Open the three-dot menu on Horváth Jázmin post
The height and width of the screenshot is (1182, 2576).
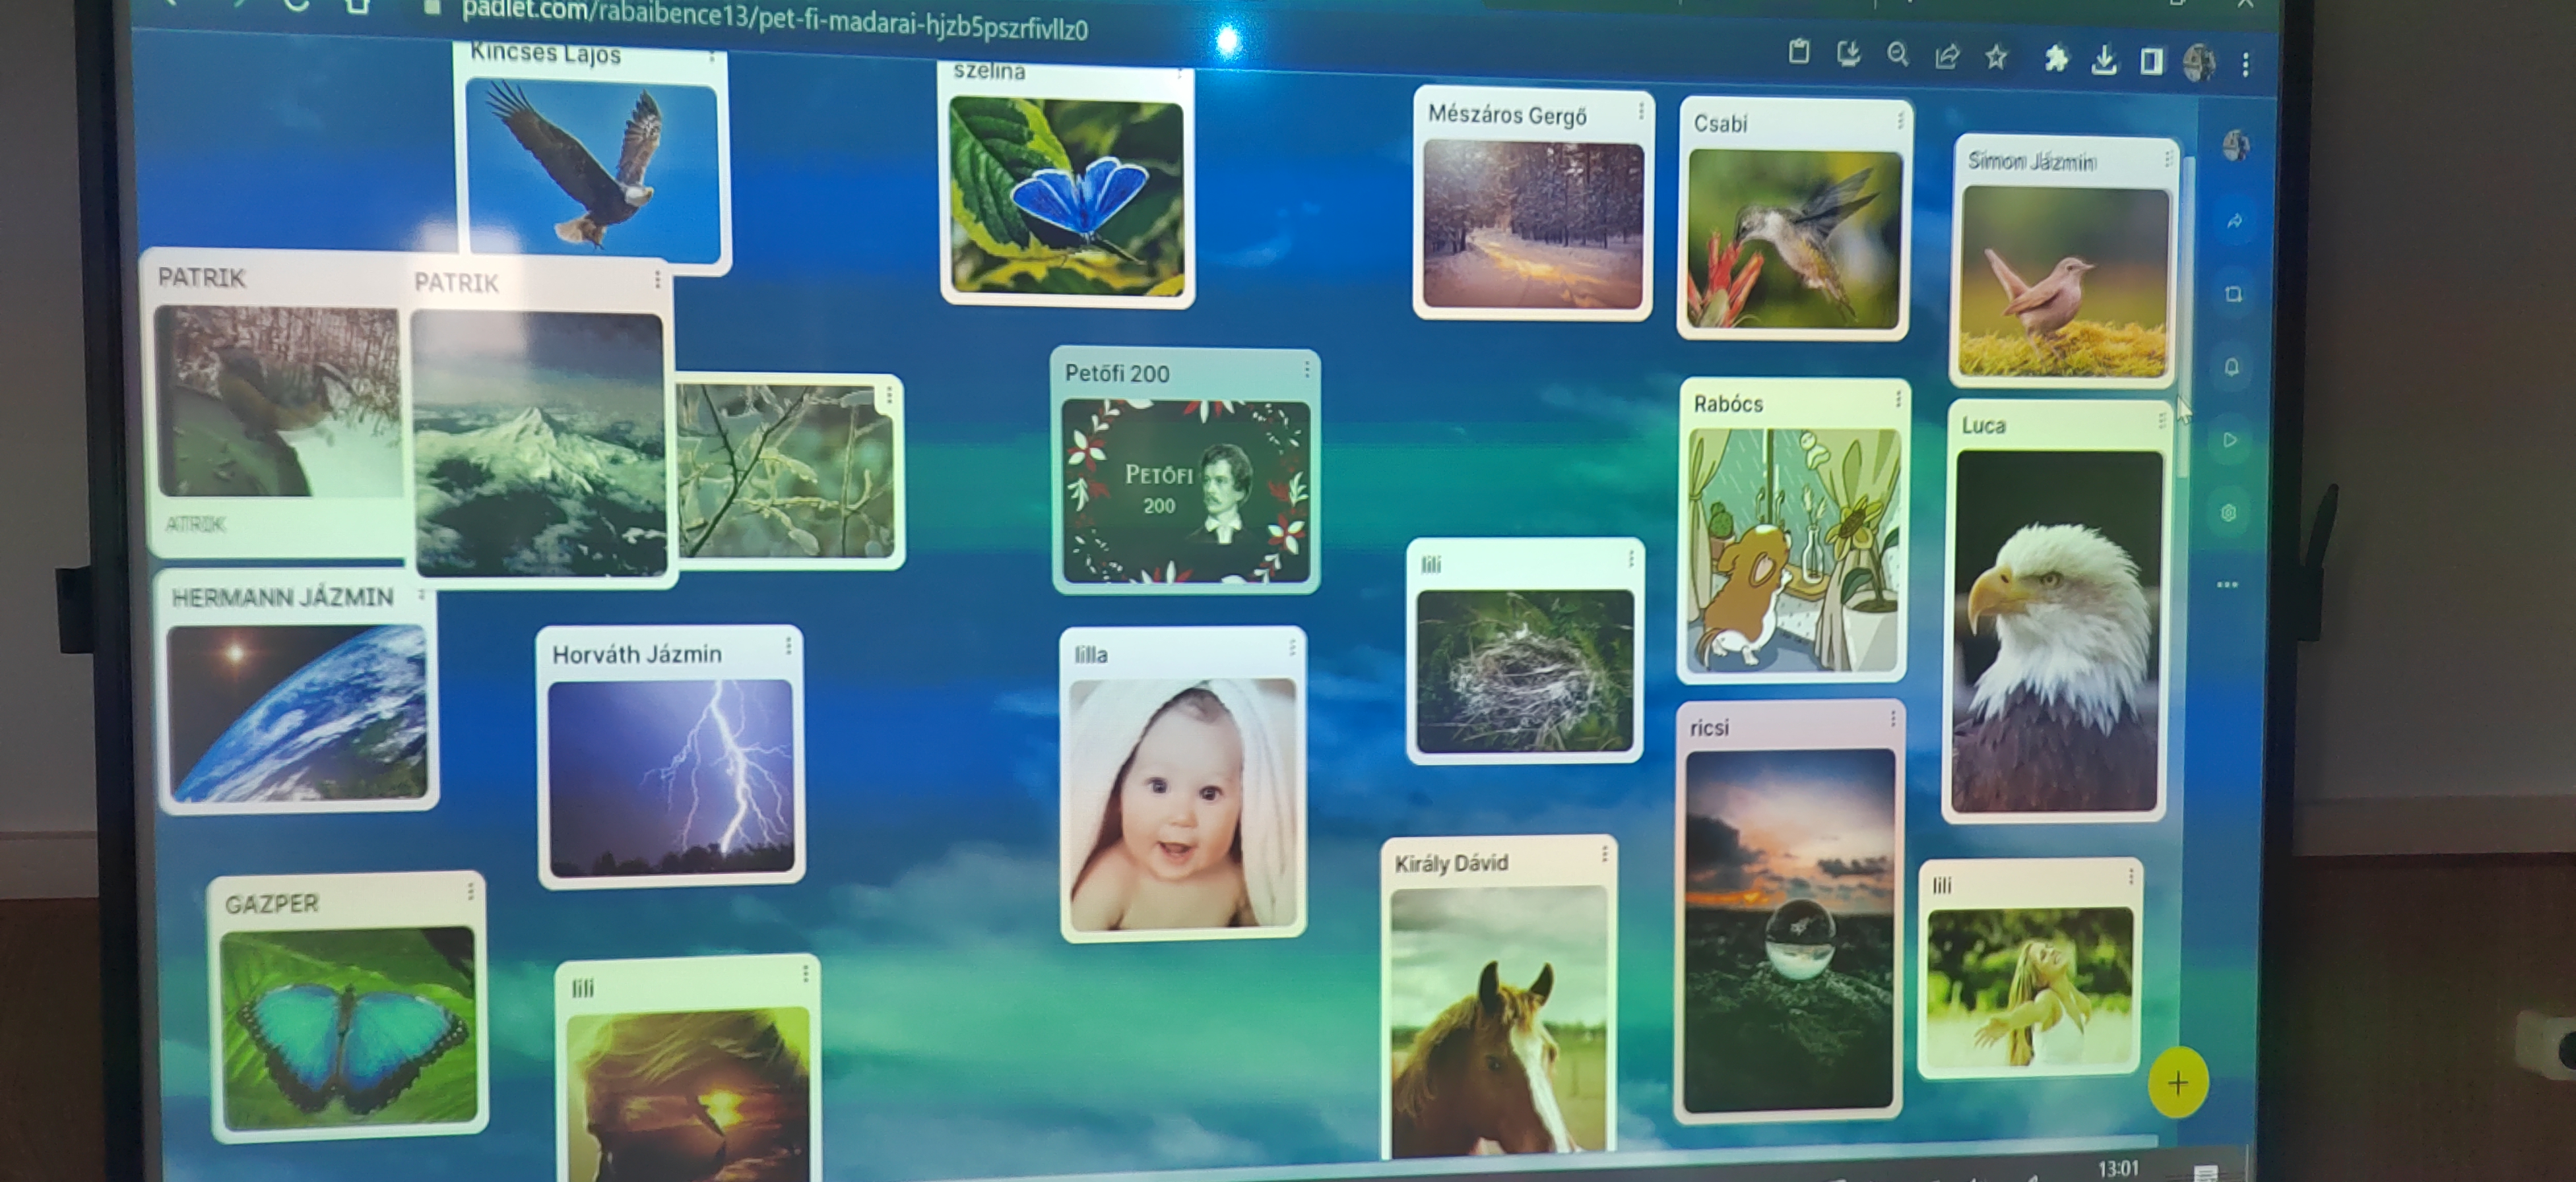(x=788, y=646)
